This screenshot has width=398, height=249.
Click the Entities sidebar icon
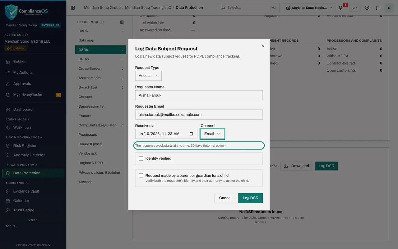click(8, 62)
